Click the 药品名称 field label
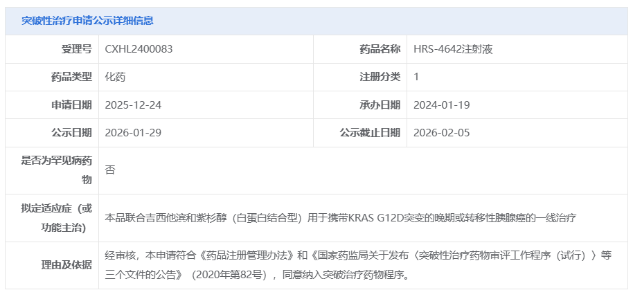Screen dimensions: 633x299 [380, 49]
